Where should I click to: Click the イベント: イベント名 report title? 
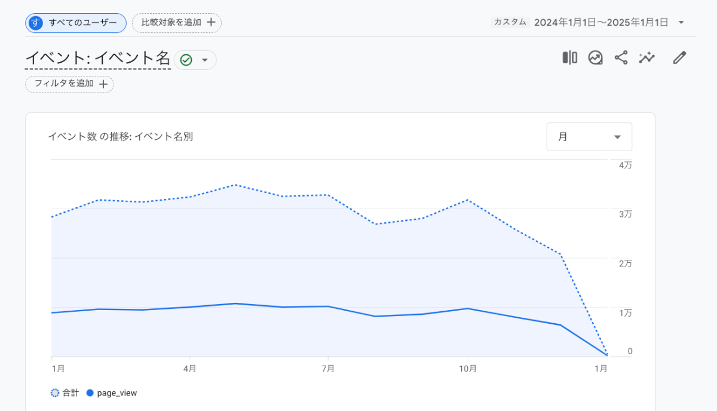[98, 59]
